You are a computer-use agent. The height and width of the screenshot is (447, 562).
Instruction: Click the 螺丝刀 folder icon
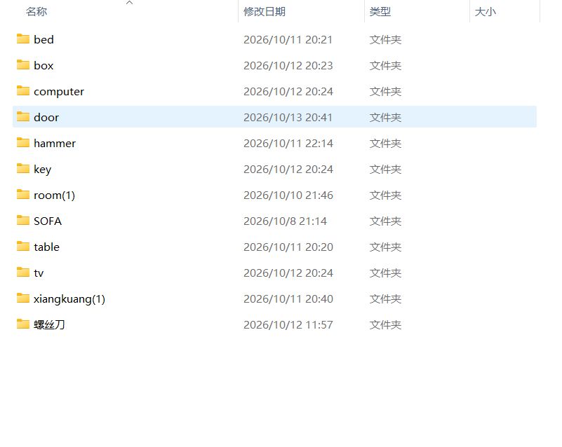pyautogui.click(x=23, y=324)
